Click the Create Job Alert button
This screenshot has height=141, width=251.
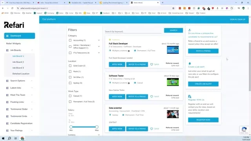(x=203, y=84)
